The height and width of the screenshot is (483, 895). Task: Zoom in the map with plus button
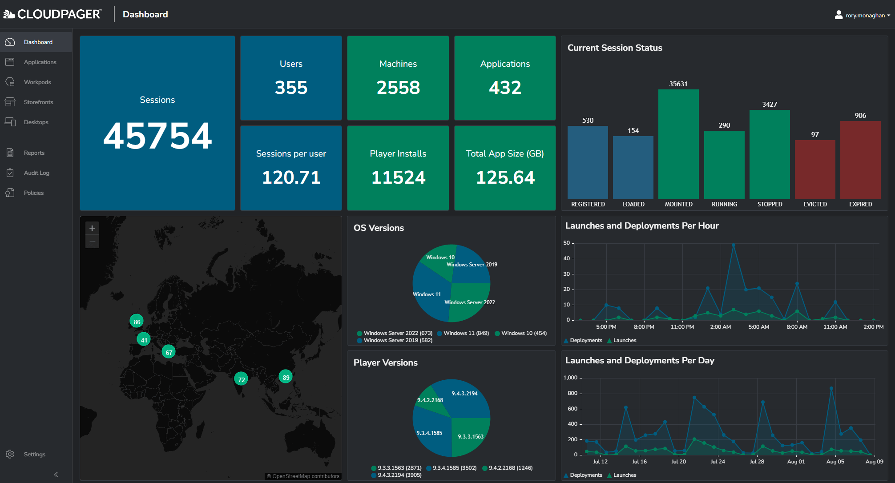tap(92, 228)
